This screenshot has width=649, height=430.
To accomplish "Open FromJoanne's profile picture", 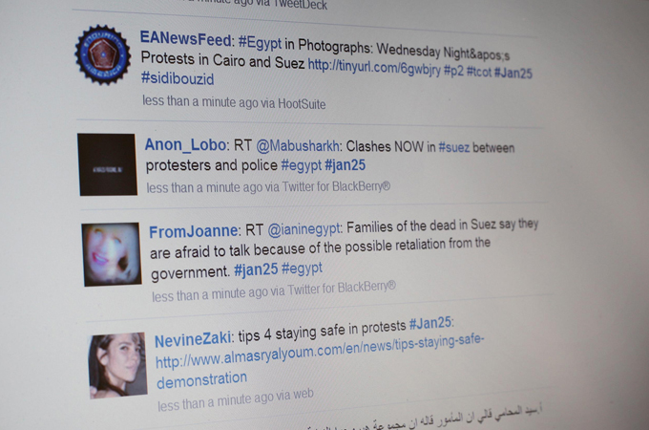I will pos(112,254).
